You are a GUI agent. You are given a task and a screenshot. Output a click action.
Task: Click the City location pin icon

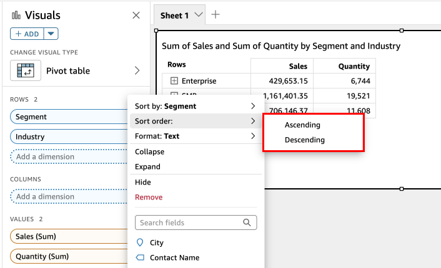tap(139, 242)
